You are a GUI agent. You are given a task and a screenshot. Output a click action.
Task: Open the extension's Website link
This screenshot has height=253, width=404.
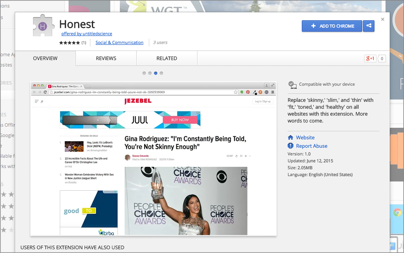[305, 137]
